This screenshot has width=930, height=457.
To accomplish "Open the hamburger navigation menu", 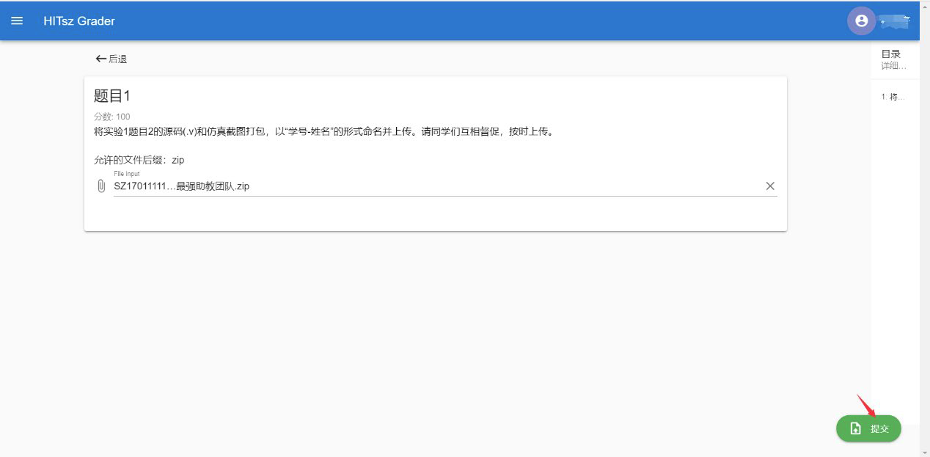I will pos(17,21).
